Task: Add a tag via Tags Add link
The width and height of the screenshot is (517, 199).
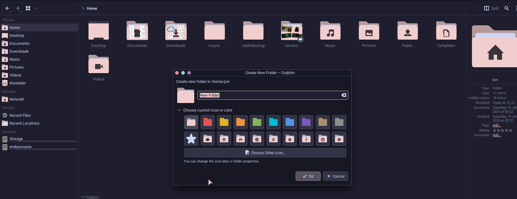Action: coord(497,125)
